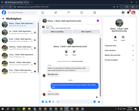Show hidden system tray icons
The height and width of the screenshot is (111, 139).
[x=116, y=109]
